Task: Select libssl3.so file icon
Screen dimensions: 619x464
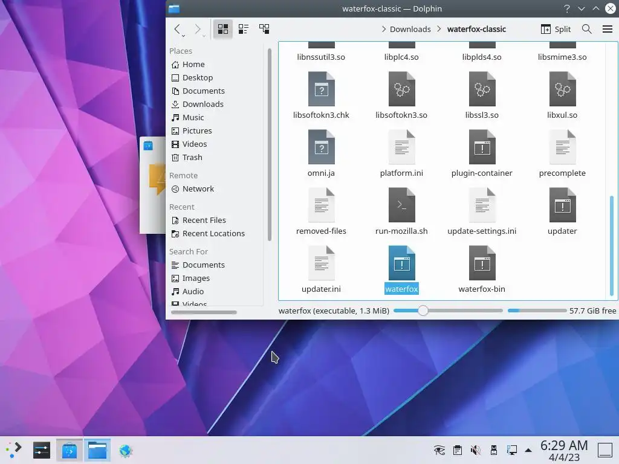Action: point(482,89)
